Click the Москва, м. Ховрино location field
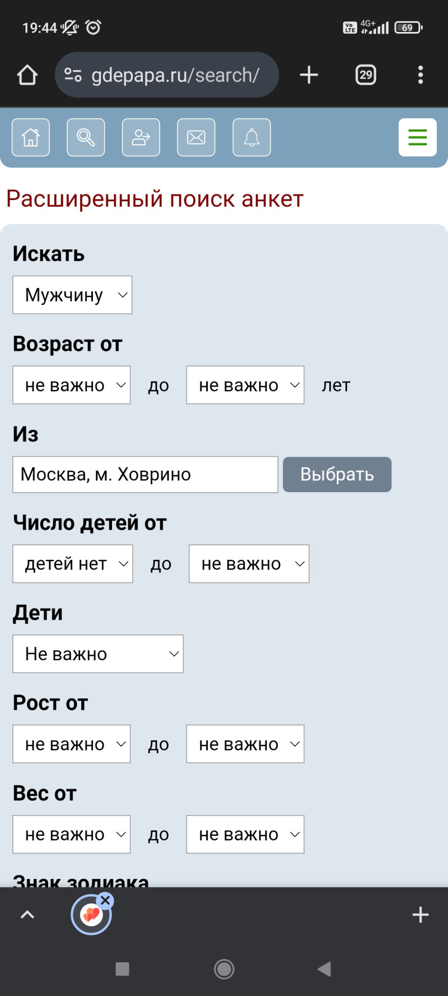448x996 pixels. tap(145, 475)
